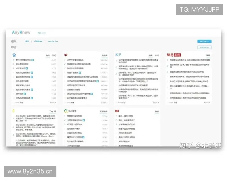The height and width of the screenshot is (181, 227).
Task: Switch to the second tab in 知乎 card
Action: click(157, 55)
